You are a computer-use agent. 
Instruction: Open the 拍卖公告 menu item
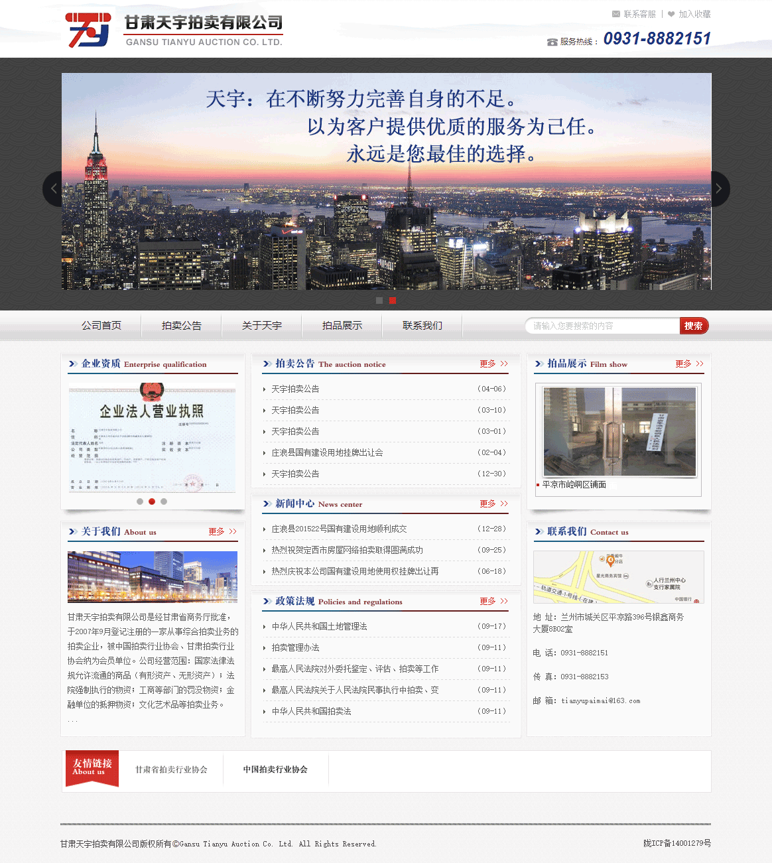pyautogui.click(x=182, y=326)
